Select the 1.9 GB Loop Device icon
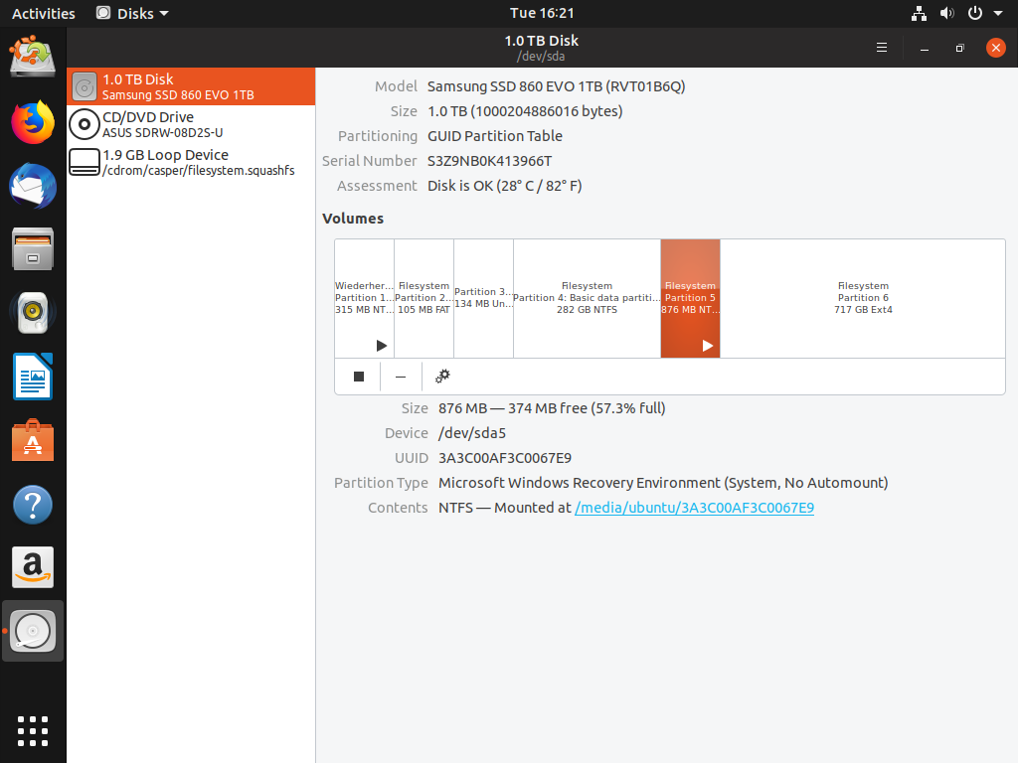1018x763 pixels. pos(85,162)
